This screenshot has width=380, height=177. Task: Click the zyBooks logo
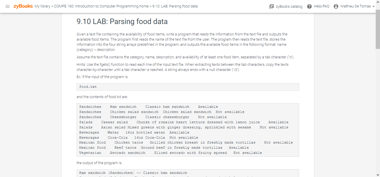(x=23, y=6)
